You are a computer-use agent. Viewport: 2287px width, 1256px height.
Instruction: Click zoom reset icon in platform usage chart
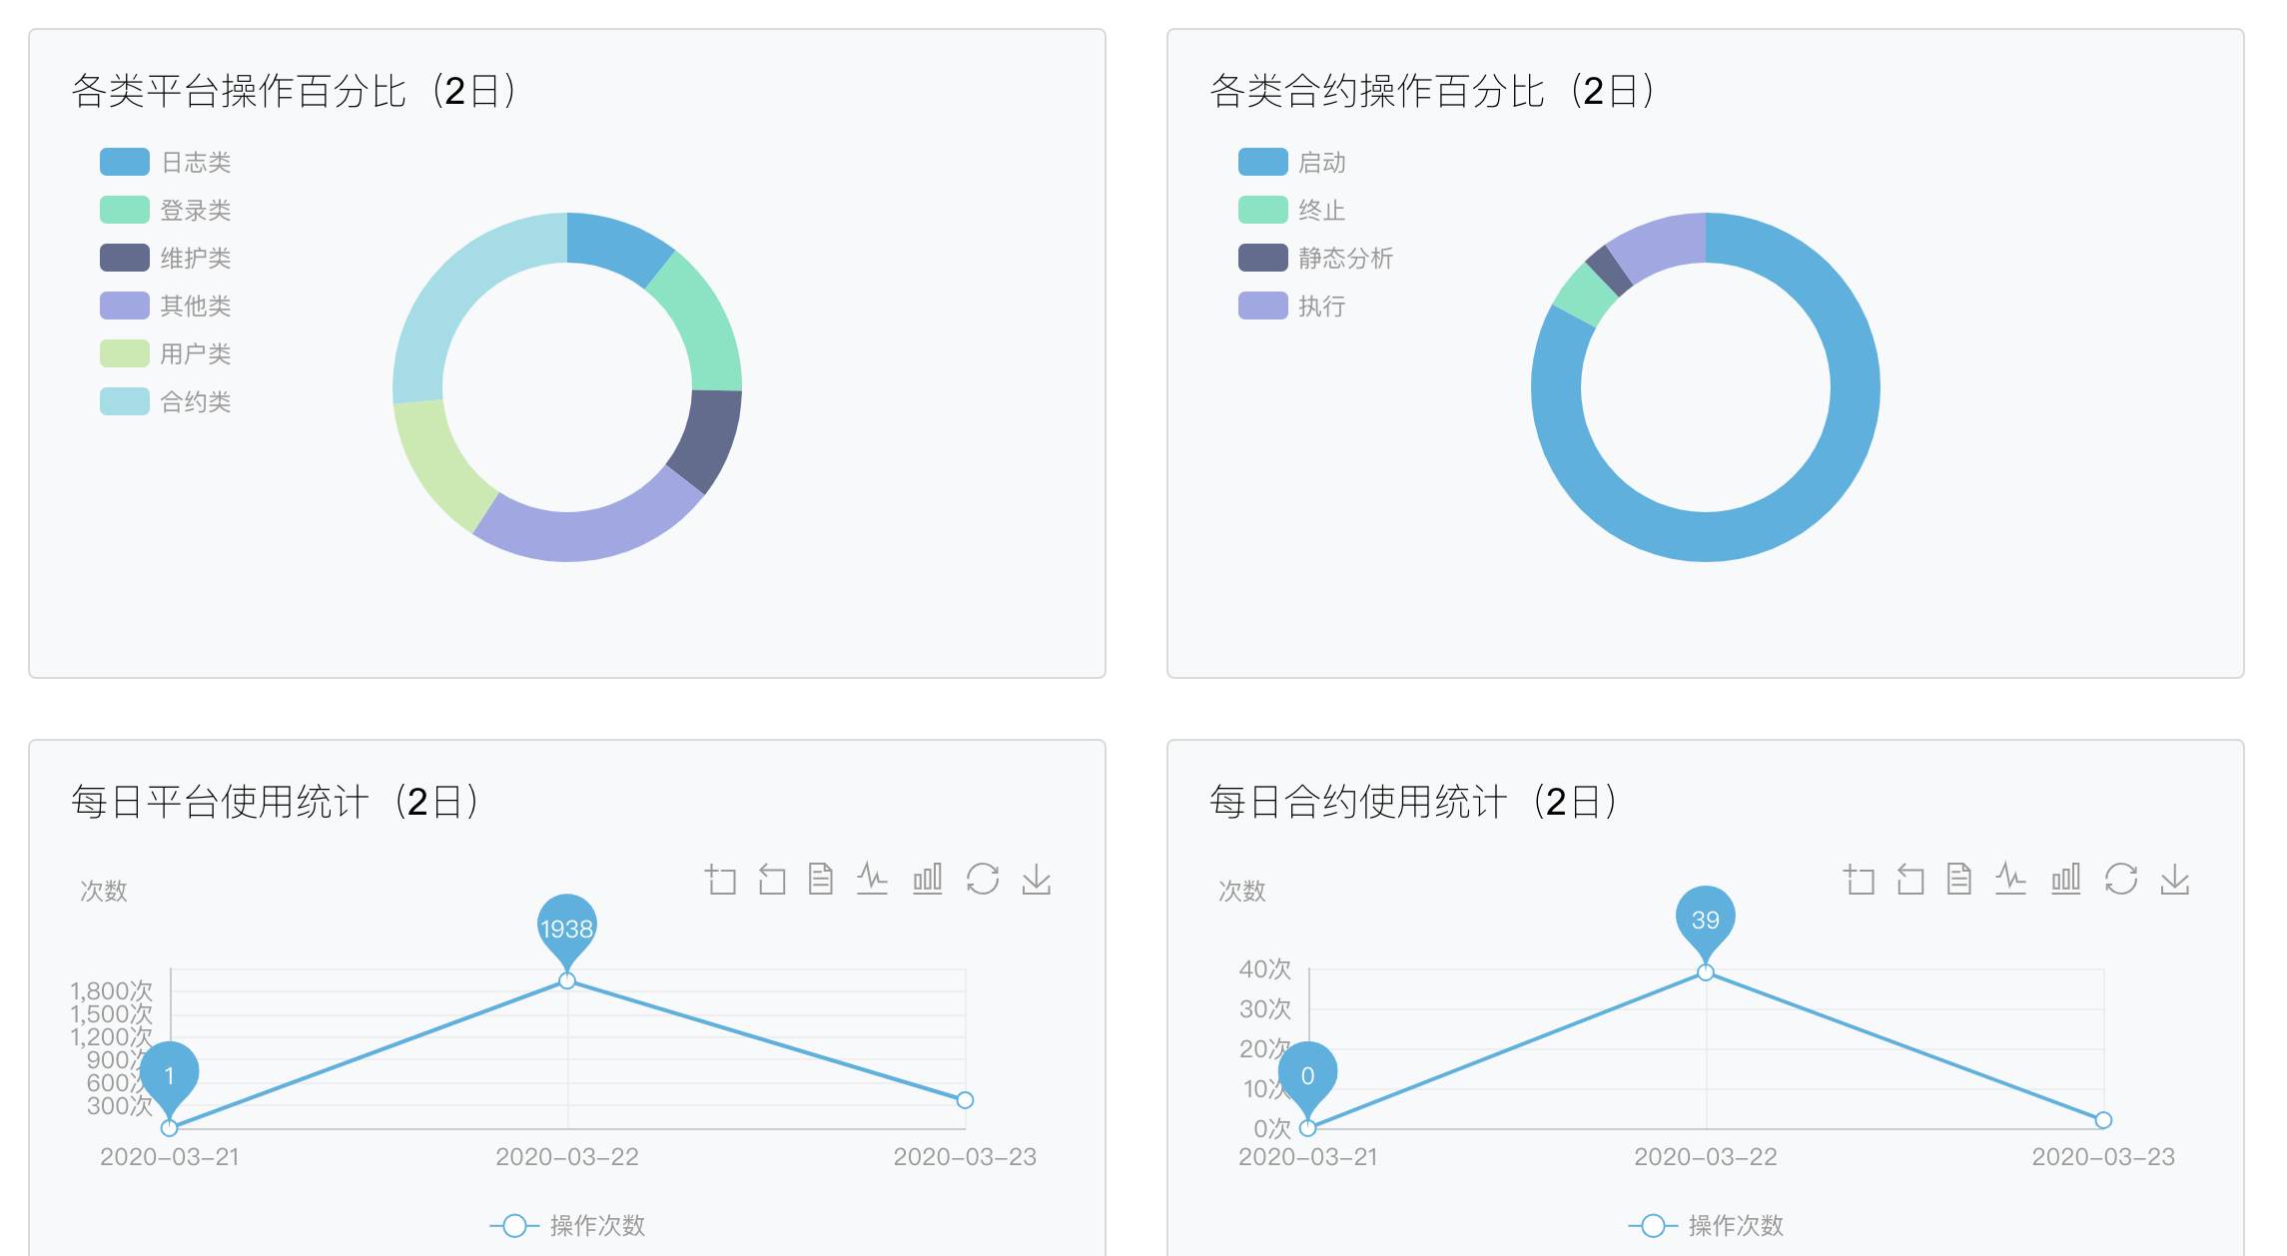(x=772, y=880)
